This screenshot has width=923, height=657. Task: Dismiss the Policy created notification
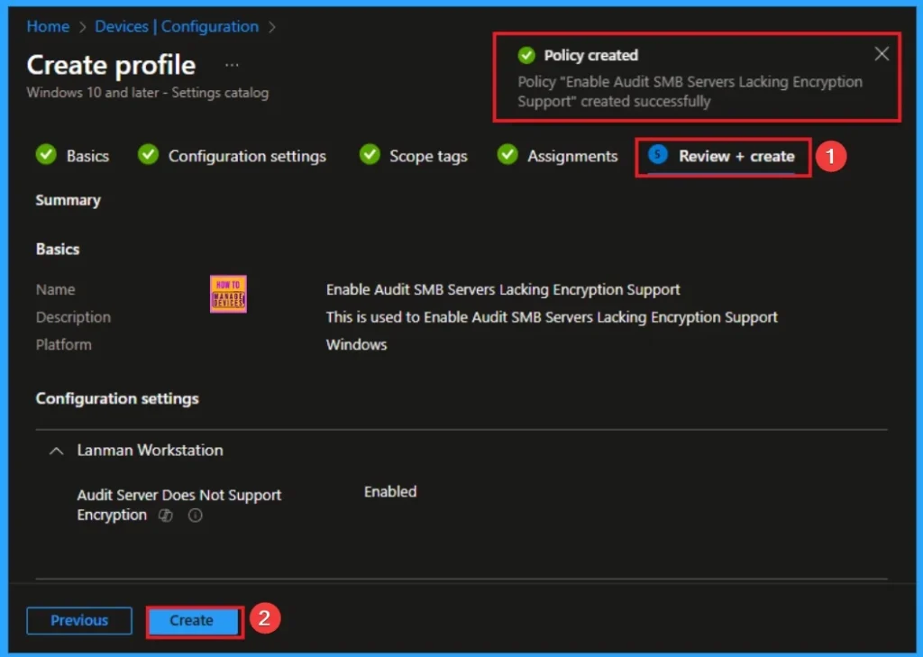click(x=882, y=54)
